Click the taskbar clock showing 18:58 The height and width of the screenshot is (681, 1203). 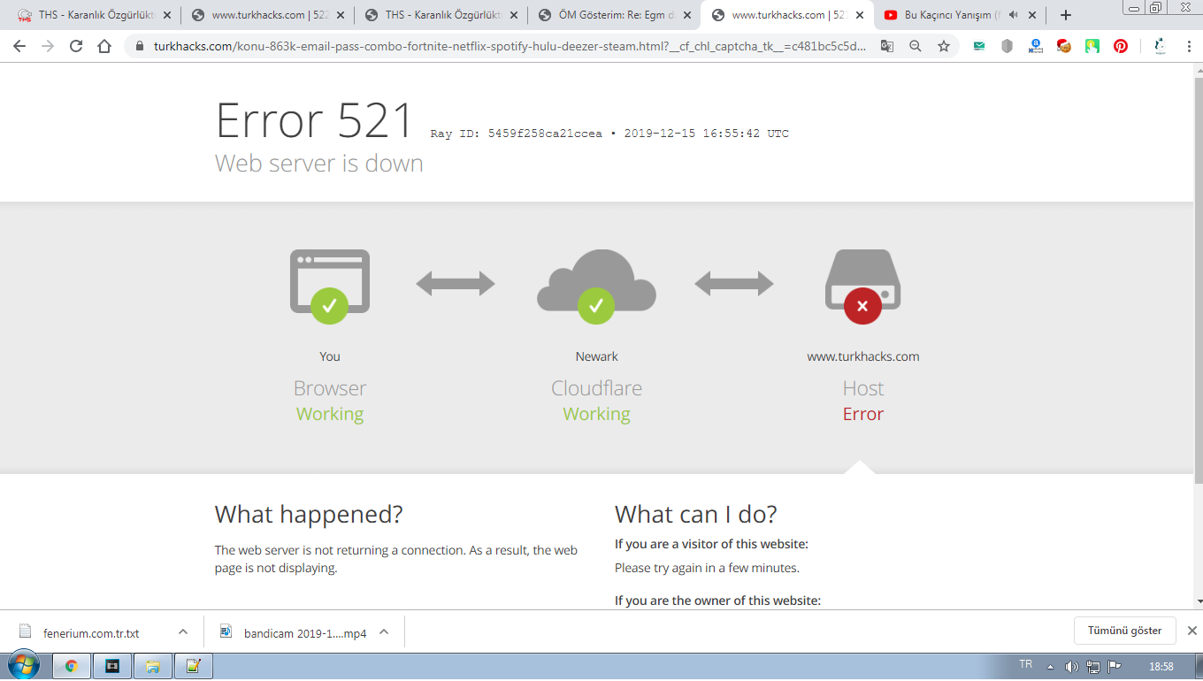pyautogui.click(x=1161, y=666)
